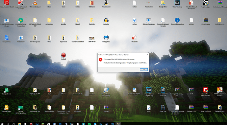The image size is (227, 125).
Task: Select the red Action! desktop shortcut
Action: click(x=63, y=56)
